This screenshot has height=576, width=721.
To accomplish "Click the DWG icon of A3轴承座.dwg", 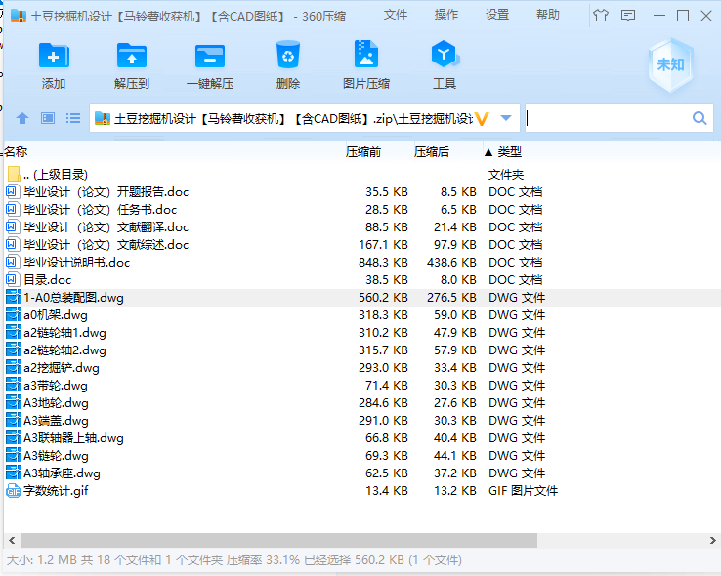I will (x=13, y=473).
